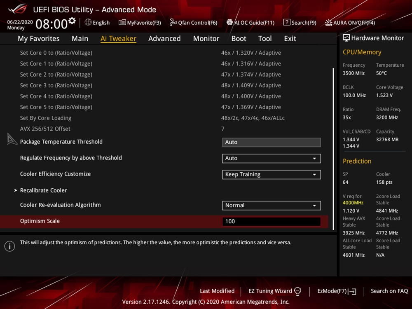Image resolution: width=412 pixels, height=309 pixels.
Task: Click value 47x / 1.374V / Adaptive
Action: click(251, 75)
